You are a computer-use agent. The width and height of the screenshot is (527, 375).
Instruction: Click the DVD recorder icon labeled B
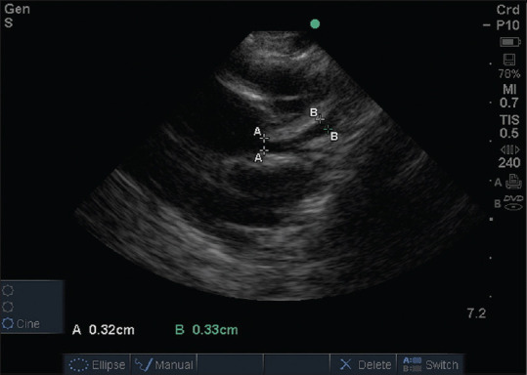pos(513,203)
